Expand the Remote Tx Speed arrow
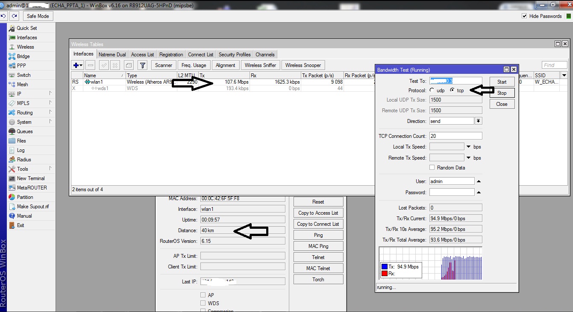This screenshot has height=312, width=573. [469, 158]
